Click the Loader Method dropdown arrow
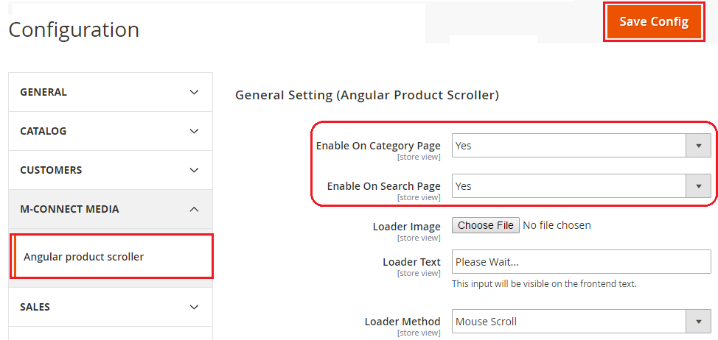This screenshot has width=718, height=340. point(698,322)
